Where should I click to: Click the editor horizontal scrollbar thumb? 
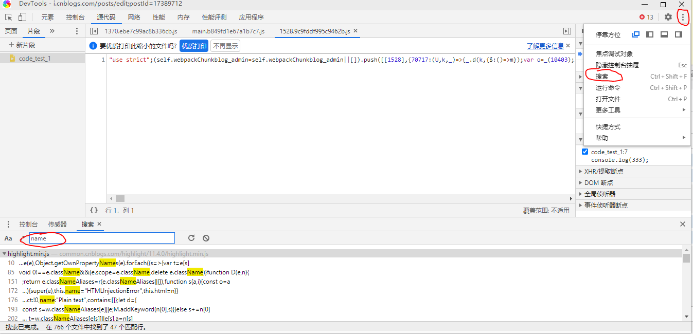point(120,198)
